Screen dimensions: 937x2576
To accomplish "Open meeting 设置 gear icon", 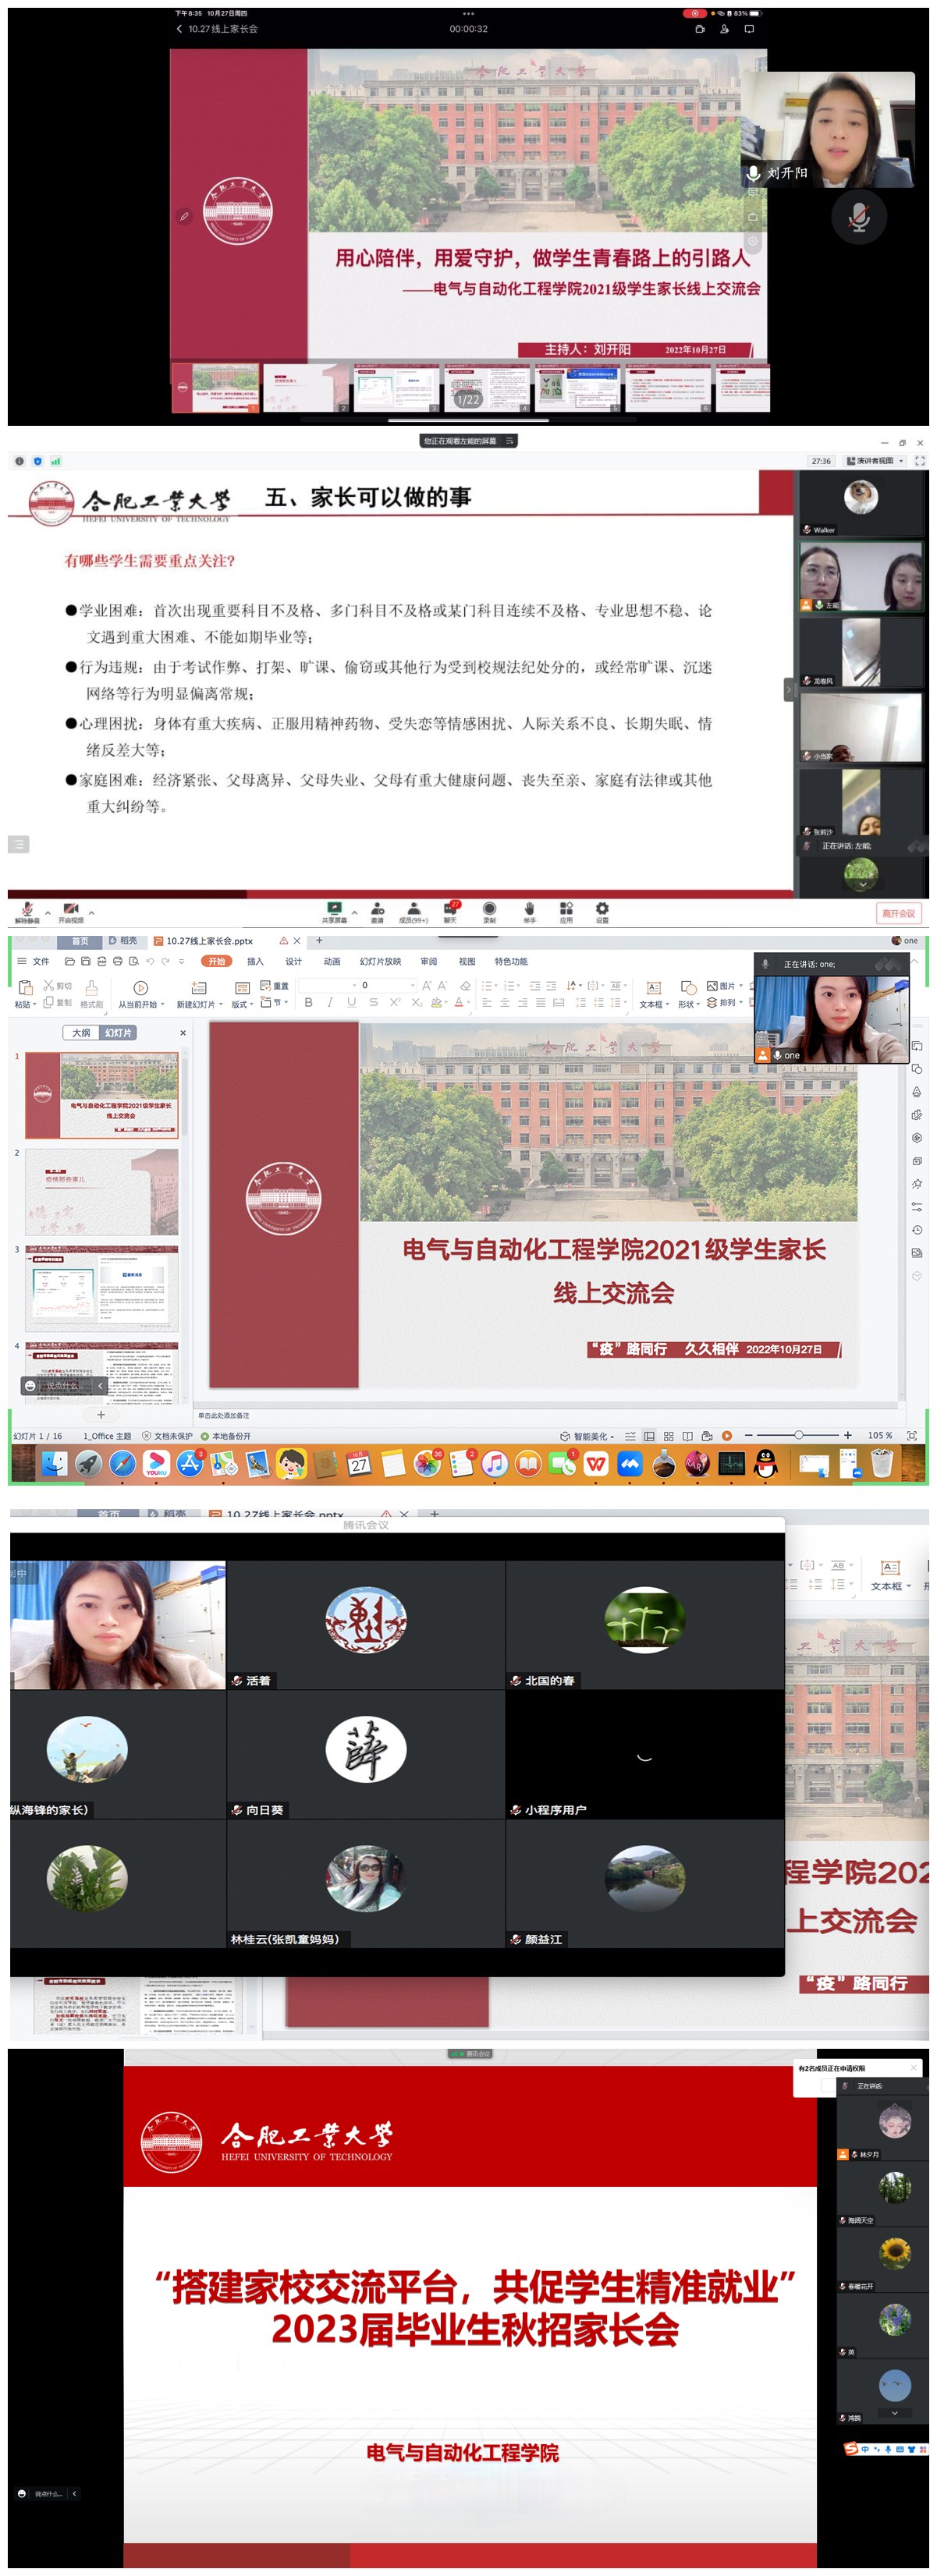I will point(602,910).
